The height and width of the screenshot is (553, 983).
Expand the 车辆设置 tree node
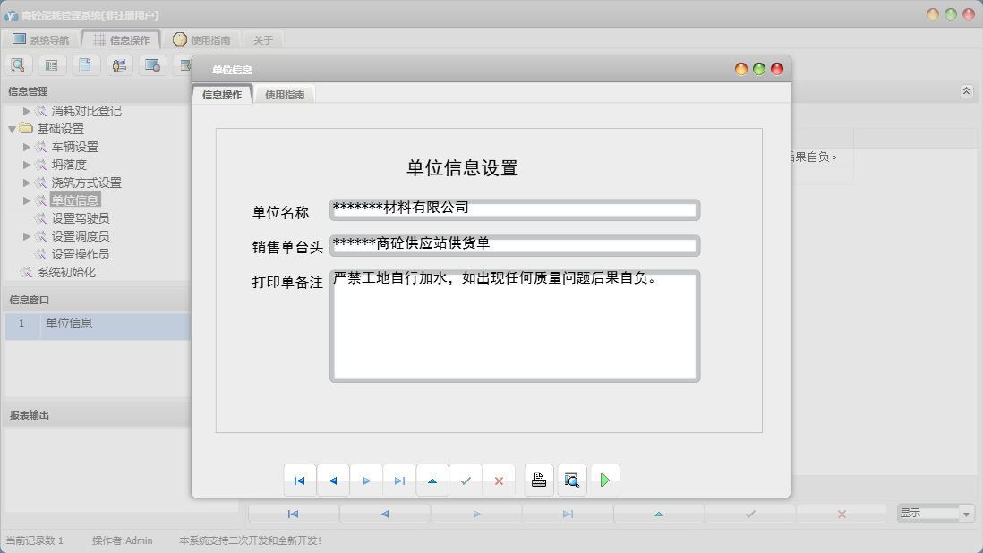(25, 147)
